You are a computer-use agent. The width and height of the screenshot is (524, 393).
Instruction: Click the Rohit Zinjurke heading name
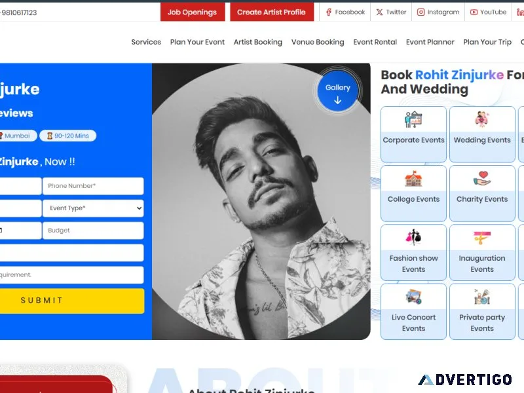(x=459, y=75)
